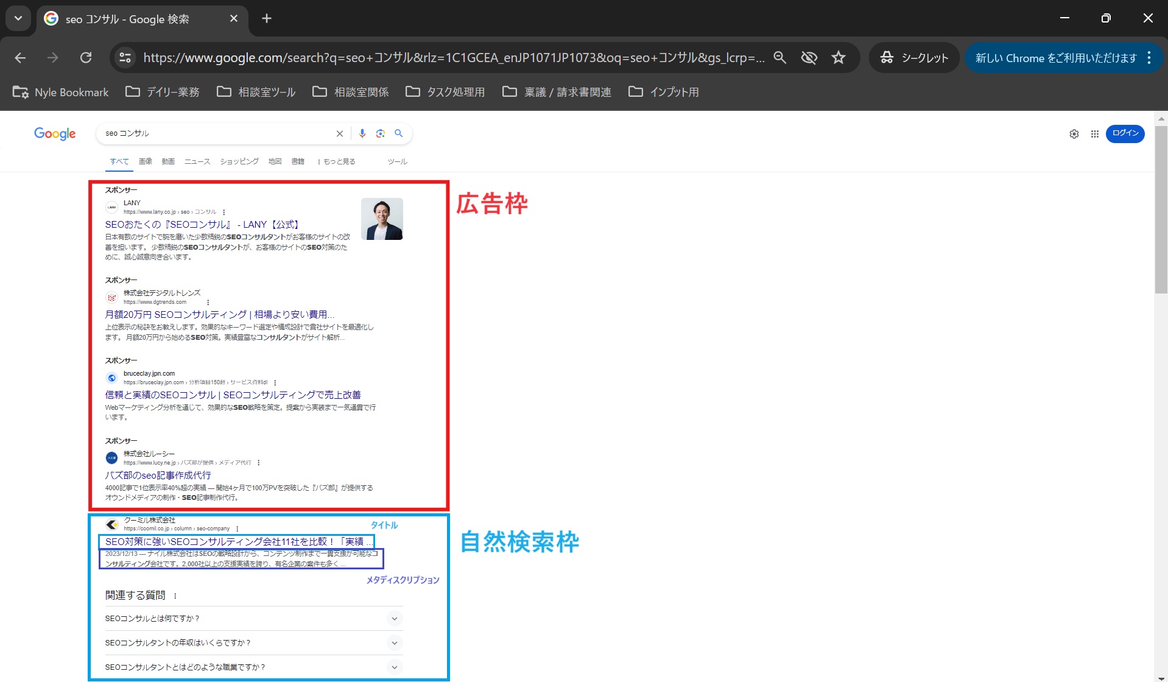Open the tab search dropdown arrow
1168x682 pixels.
(x=18, y=18)
